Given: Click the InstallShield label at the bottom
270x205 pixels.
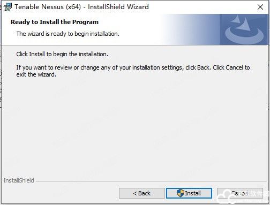Looking at the screenshot, I should 19,180.
